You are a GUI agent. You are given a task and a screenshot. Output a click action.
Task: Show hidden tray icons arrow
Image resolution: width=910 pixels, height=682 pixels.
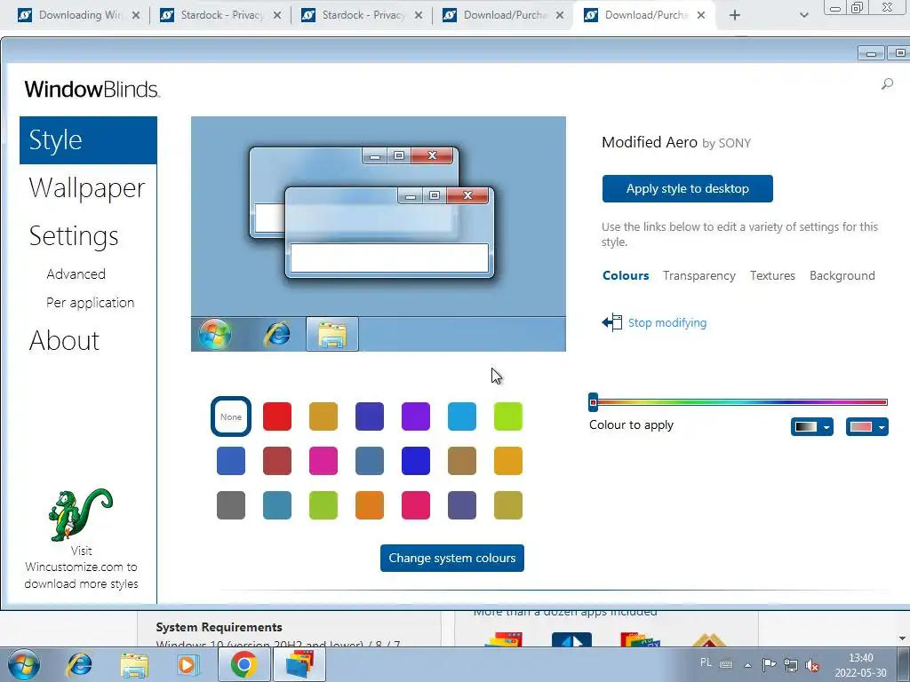click(x=747, y=665)
